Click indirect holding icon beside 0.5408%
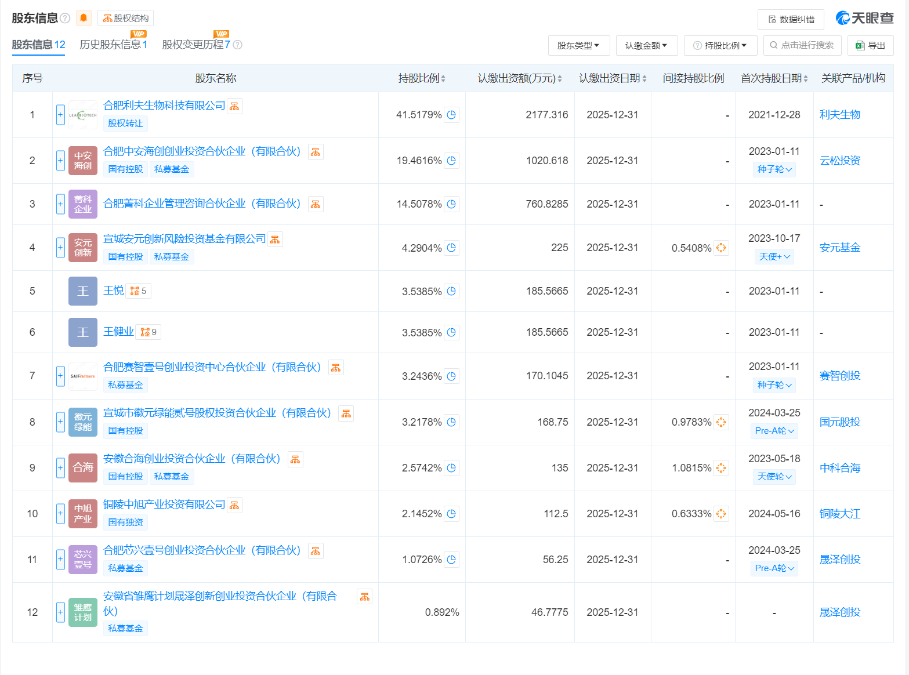The width and height of the screenshot is (909, 675). pyautogui.click(x=721, y=248)
